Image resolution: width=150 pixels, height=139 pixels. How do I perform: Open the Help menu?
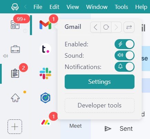tap(141, 7)
